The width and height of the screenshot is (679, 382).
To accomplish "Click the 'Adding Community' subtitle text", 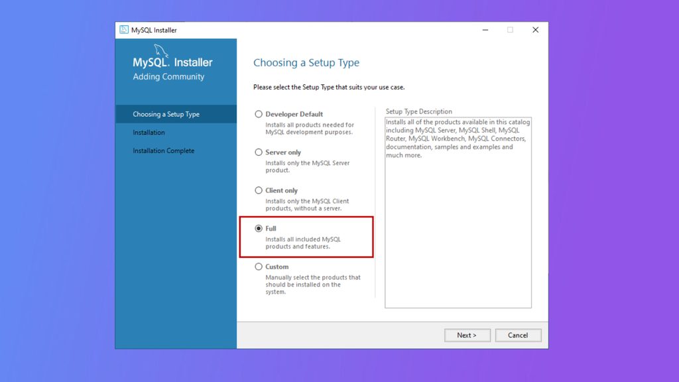I will [x=168, y=77].
